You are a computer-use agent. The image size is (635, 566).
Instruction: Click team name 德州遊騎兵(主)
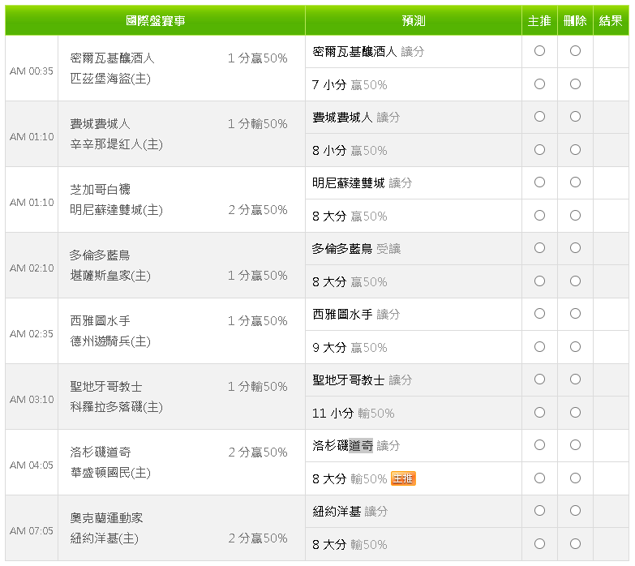click(x=110, y=341)
